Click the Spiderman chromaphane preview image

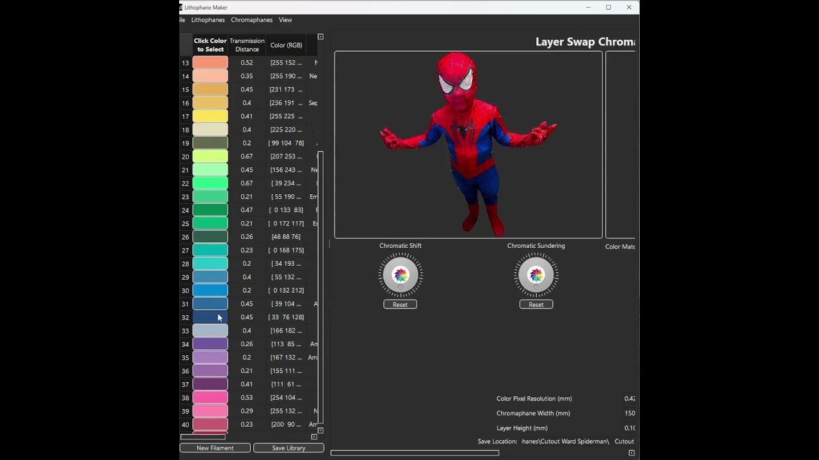(x=468, y=145)
